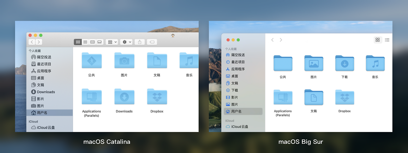This screenshot has height=153, width=408.
Task: Click the home proxy icon in Catalina title bar
Action: pyautogui.click(x=173, y=36)
